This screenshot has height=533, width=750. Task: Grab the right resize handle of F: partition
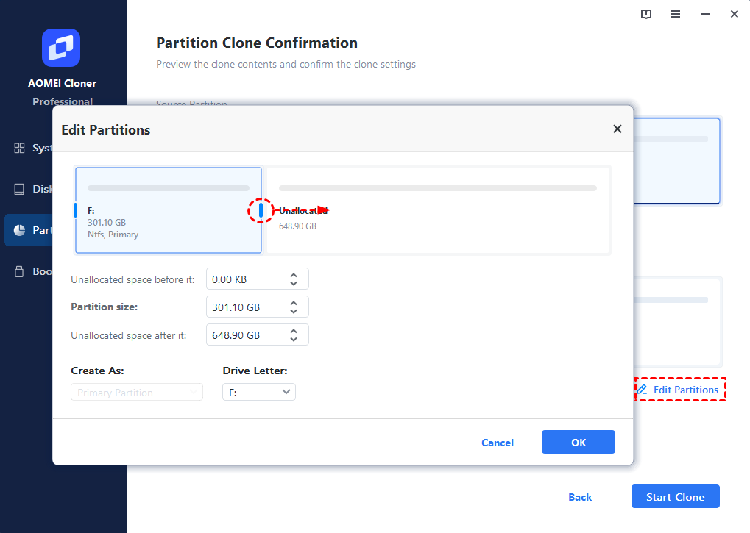261,210
